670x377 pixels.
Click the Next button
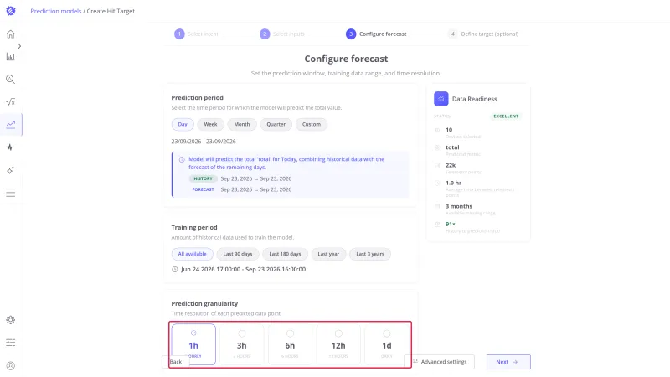point(508,362)
